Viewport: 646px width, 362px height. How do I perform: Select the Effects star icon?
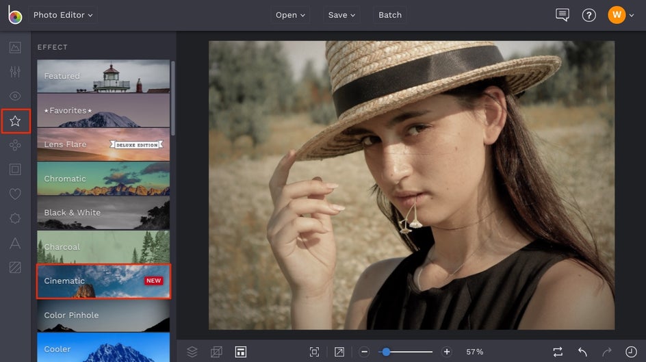[15, 121]
